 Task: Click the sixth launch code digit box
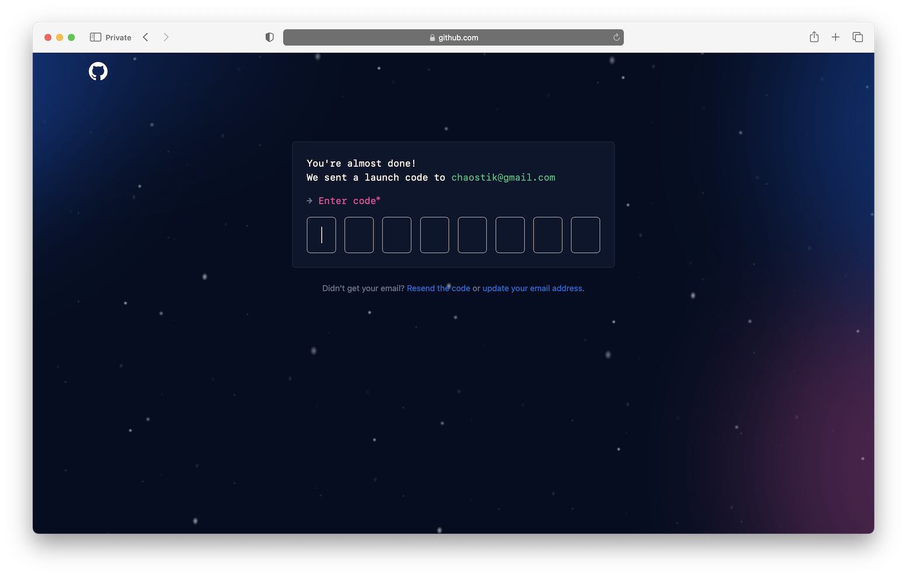510,235
